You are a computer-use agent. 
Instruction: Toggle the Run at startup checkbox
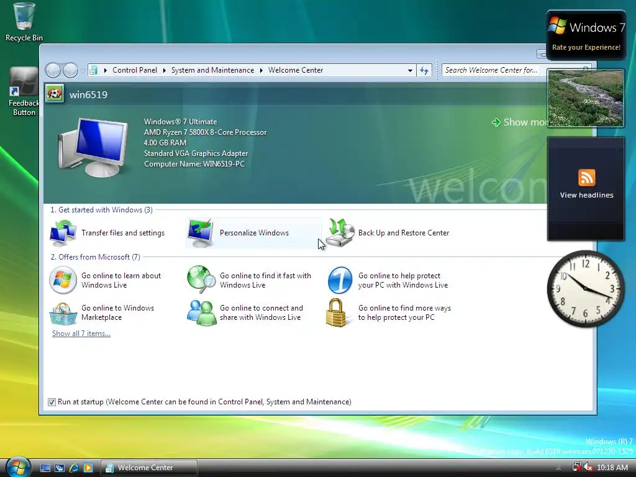(52, 402)
